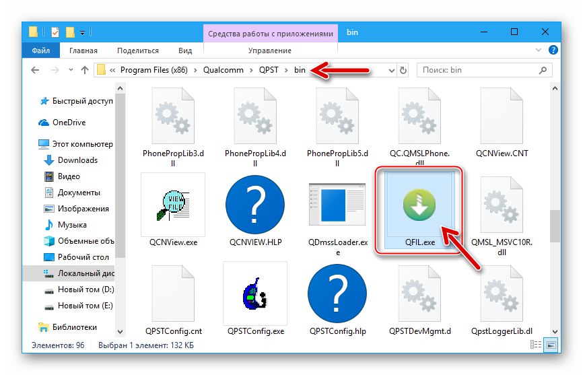583x375 pixels.
Task: Select the QC.QMSLPhone.dll file icon
Action: (x=419, y=116)
